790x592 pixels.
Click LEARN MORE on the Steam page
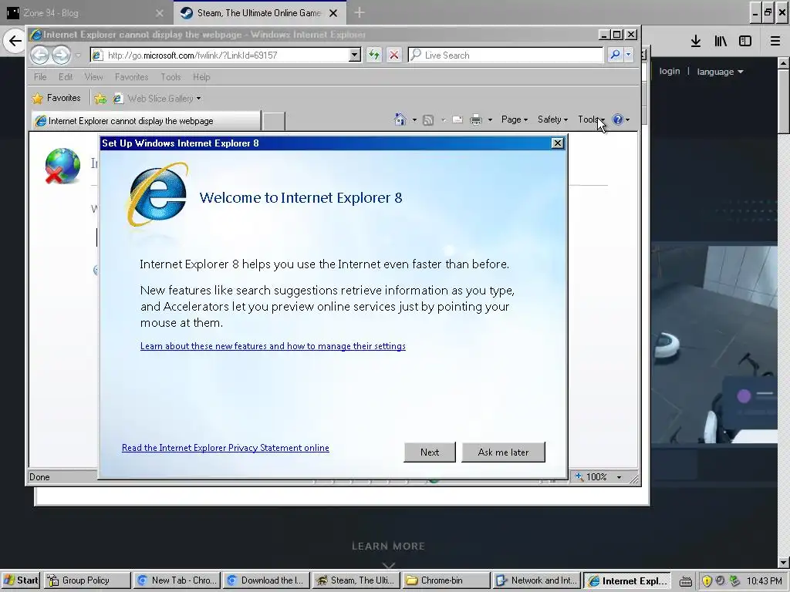pos(389,547)
